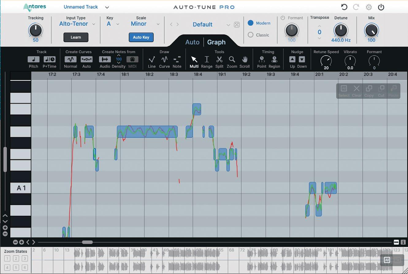
Task: Select the Curve draw tool
Action: 164,60
